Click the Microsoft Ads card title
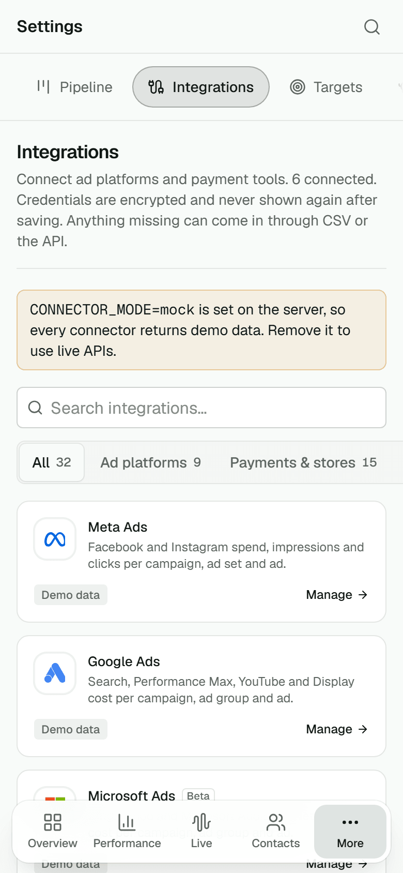This screenshot has width=403, height=873. 132,796
